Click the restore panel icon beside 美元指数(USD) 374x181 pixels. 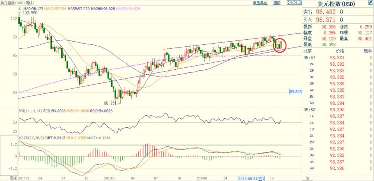click(x=370, y=3)
